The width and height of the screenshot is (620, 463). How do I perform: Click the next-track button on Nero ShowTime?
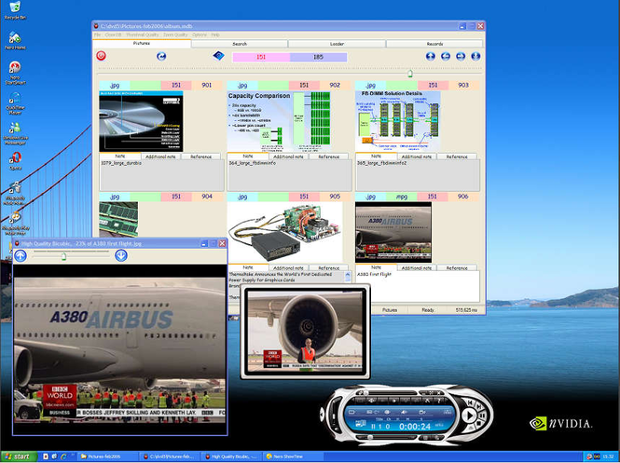pos(478,406)
